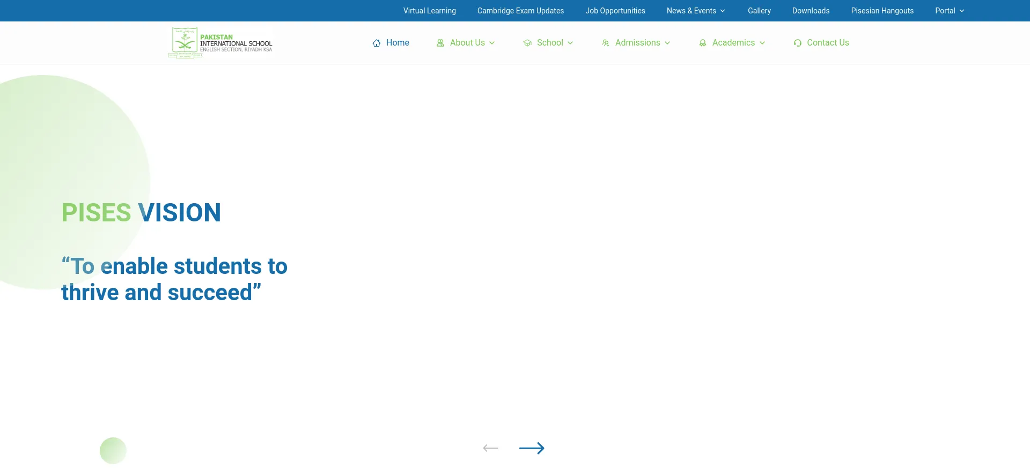
Task: Go to next slide with right arrow
Action: pyautogui.click(x=532, y=448)
